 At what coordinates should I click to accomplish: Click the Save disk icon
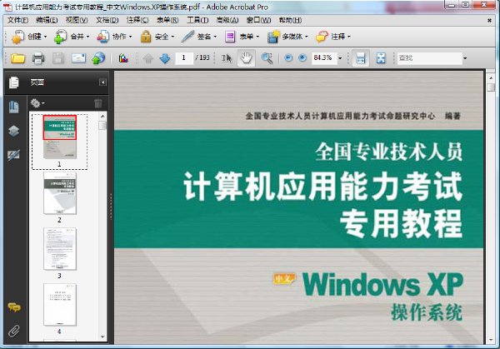[58, 58]
